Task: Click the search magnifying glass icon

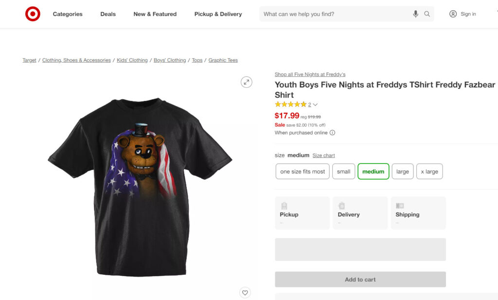Action: [x=427, y=14]
